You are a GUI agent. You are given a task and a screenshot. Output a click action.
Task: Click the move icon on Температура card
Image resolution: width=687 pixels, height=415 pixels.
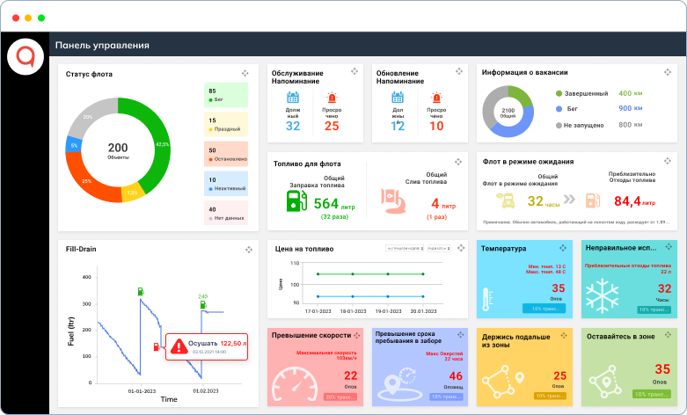point(563,248)
